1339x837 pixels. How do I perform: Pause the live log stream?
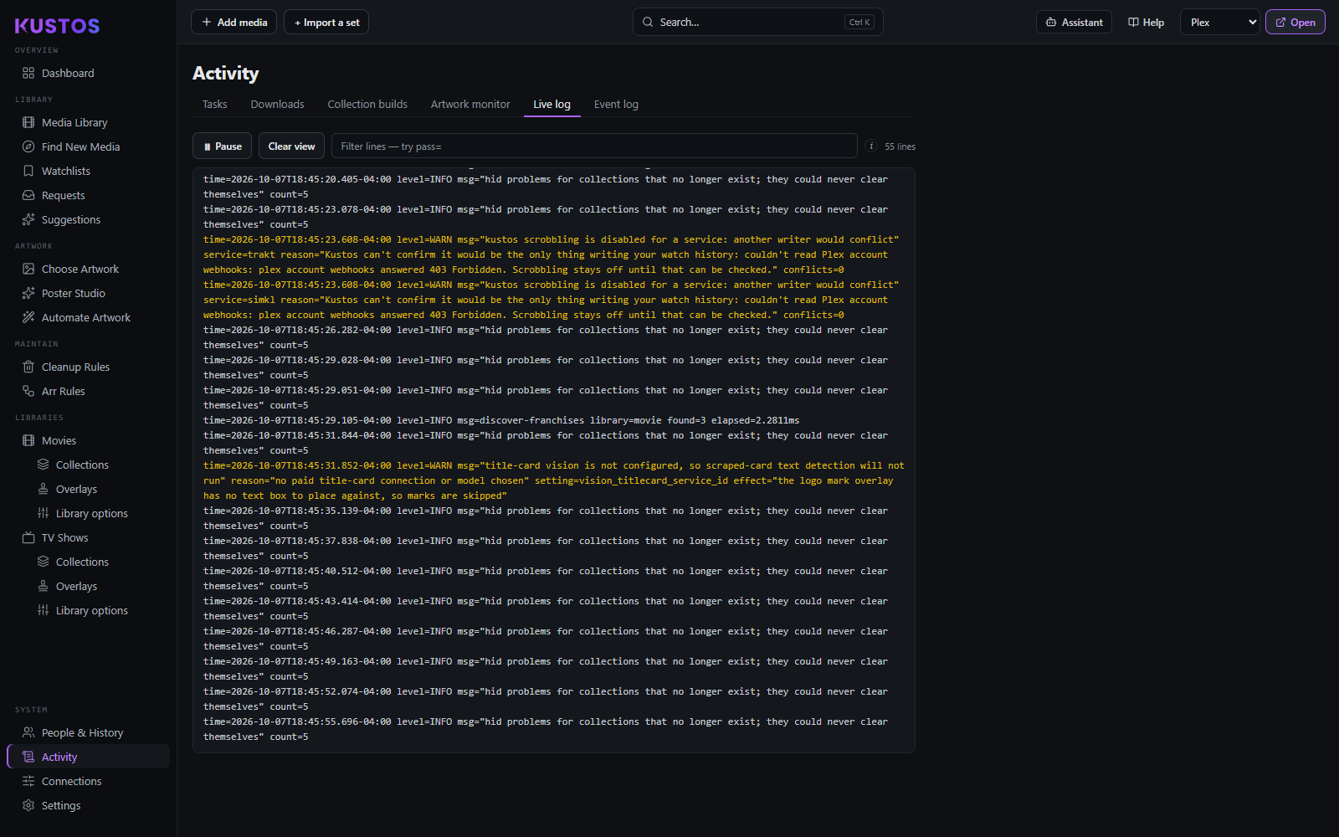pyautogui.click(x=223, y=146)
